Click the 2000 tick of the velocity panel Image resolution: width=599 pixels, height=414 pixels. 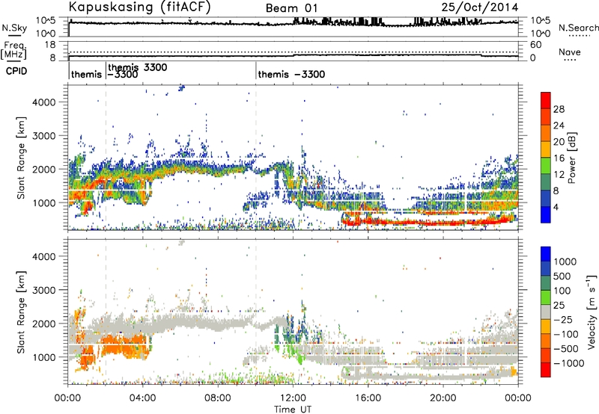tap(44, 324)
